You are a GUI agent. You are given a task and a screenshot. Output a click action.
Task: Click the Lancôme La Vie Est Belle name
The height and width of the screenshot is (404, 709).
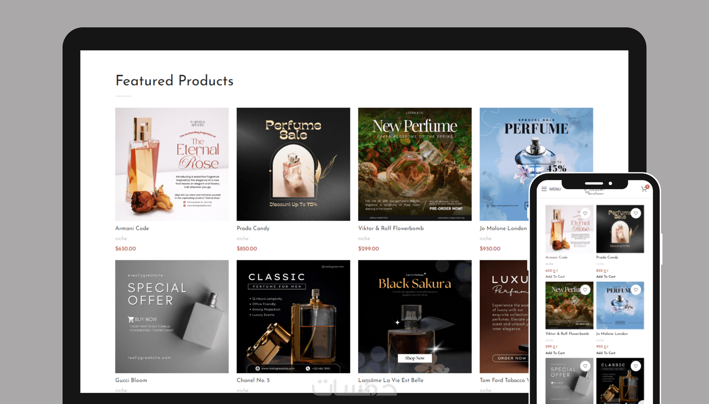[391, 380]
